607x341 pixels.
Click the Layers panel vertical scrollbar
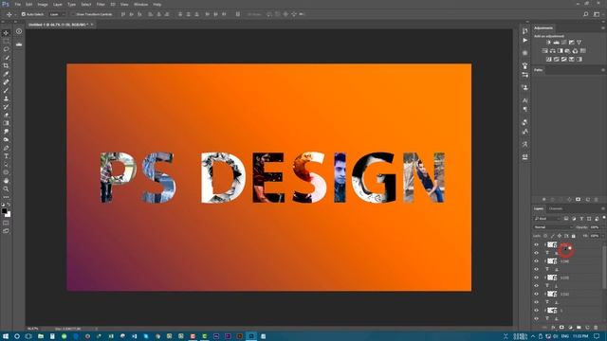(x=604, y=267)
